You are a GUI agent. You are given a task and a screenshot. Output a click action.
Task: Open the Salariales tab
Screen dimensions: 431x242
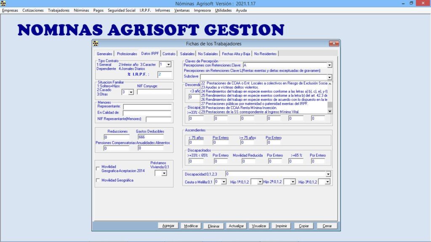coord(187,54)
